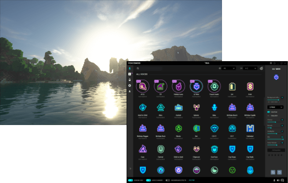This screenshot has height=183, width=288.
Task: Select the Baby pacifier voice
Action: click(214, 107)
